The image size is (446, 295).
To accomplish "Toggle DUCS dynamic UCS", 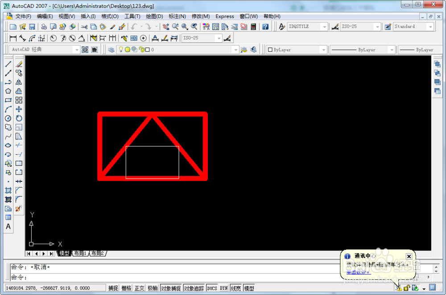I will 212,288.
